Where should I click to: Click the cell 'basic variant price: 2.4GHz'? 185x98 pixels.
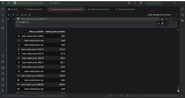coord(33,36)
